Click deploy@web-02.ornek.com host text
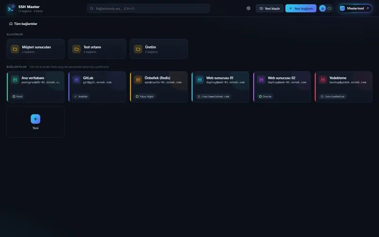Screen dimensions: 379x237 pos(287,82)
